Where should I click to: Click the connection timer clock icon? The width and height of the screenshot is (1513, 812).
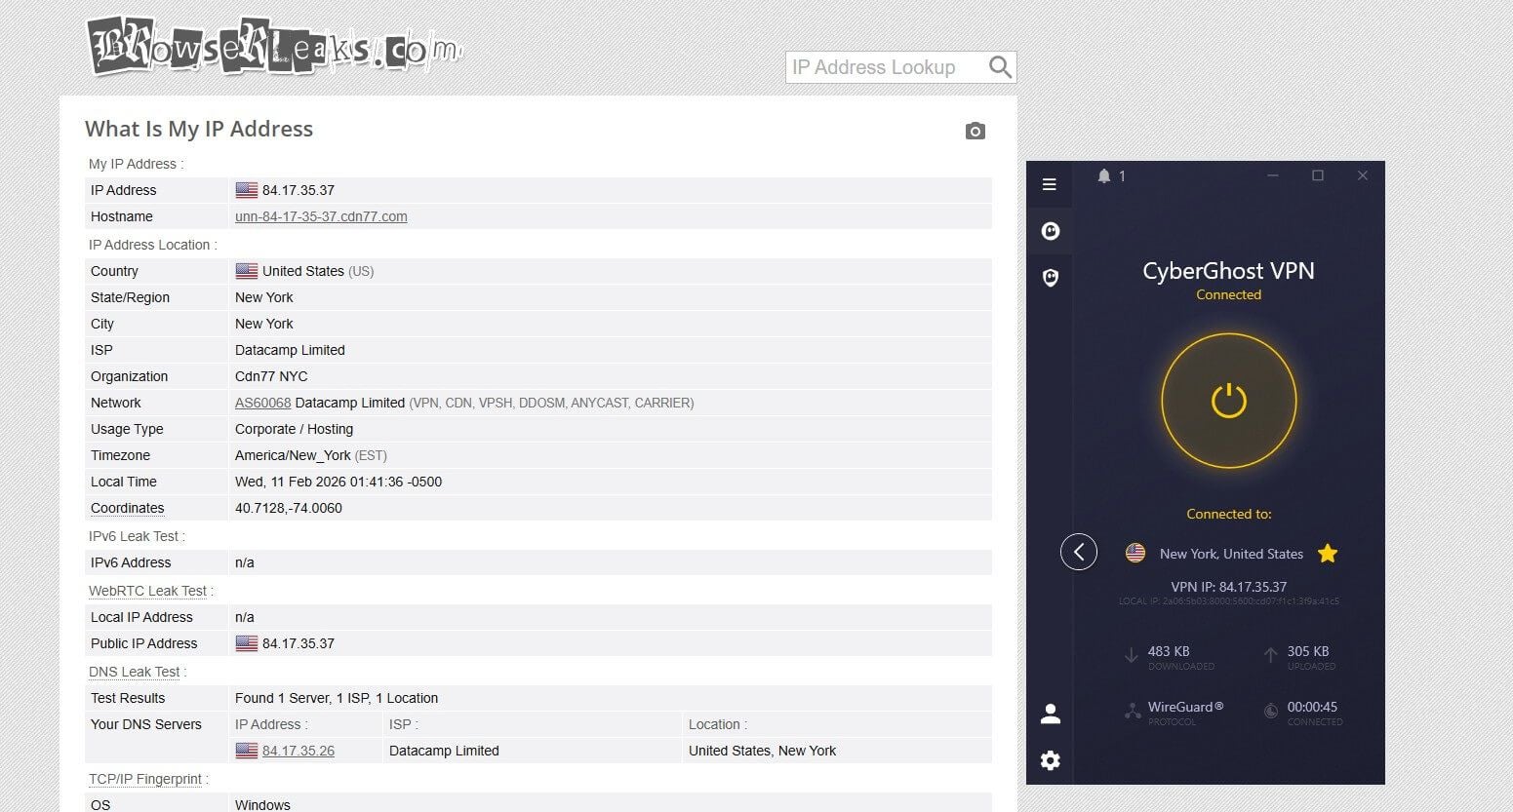(1271, 712)
